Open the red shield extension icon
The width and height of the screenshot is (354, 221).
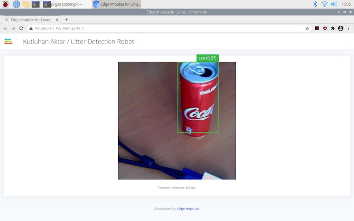325,28
